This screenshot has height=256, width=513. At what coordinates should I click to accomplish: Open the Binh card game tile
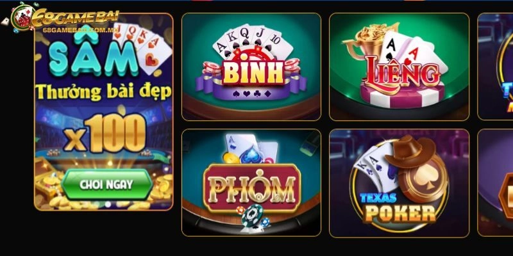point(251,67)
